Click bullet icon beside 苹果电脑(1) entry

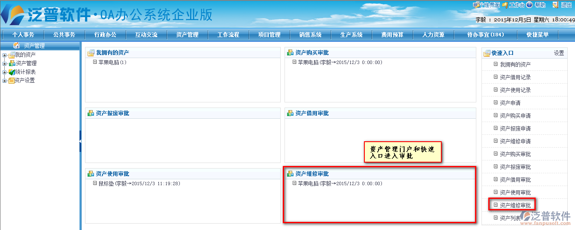(95, 62)
